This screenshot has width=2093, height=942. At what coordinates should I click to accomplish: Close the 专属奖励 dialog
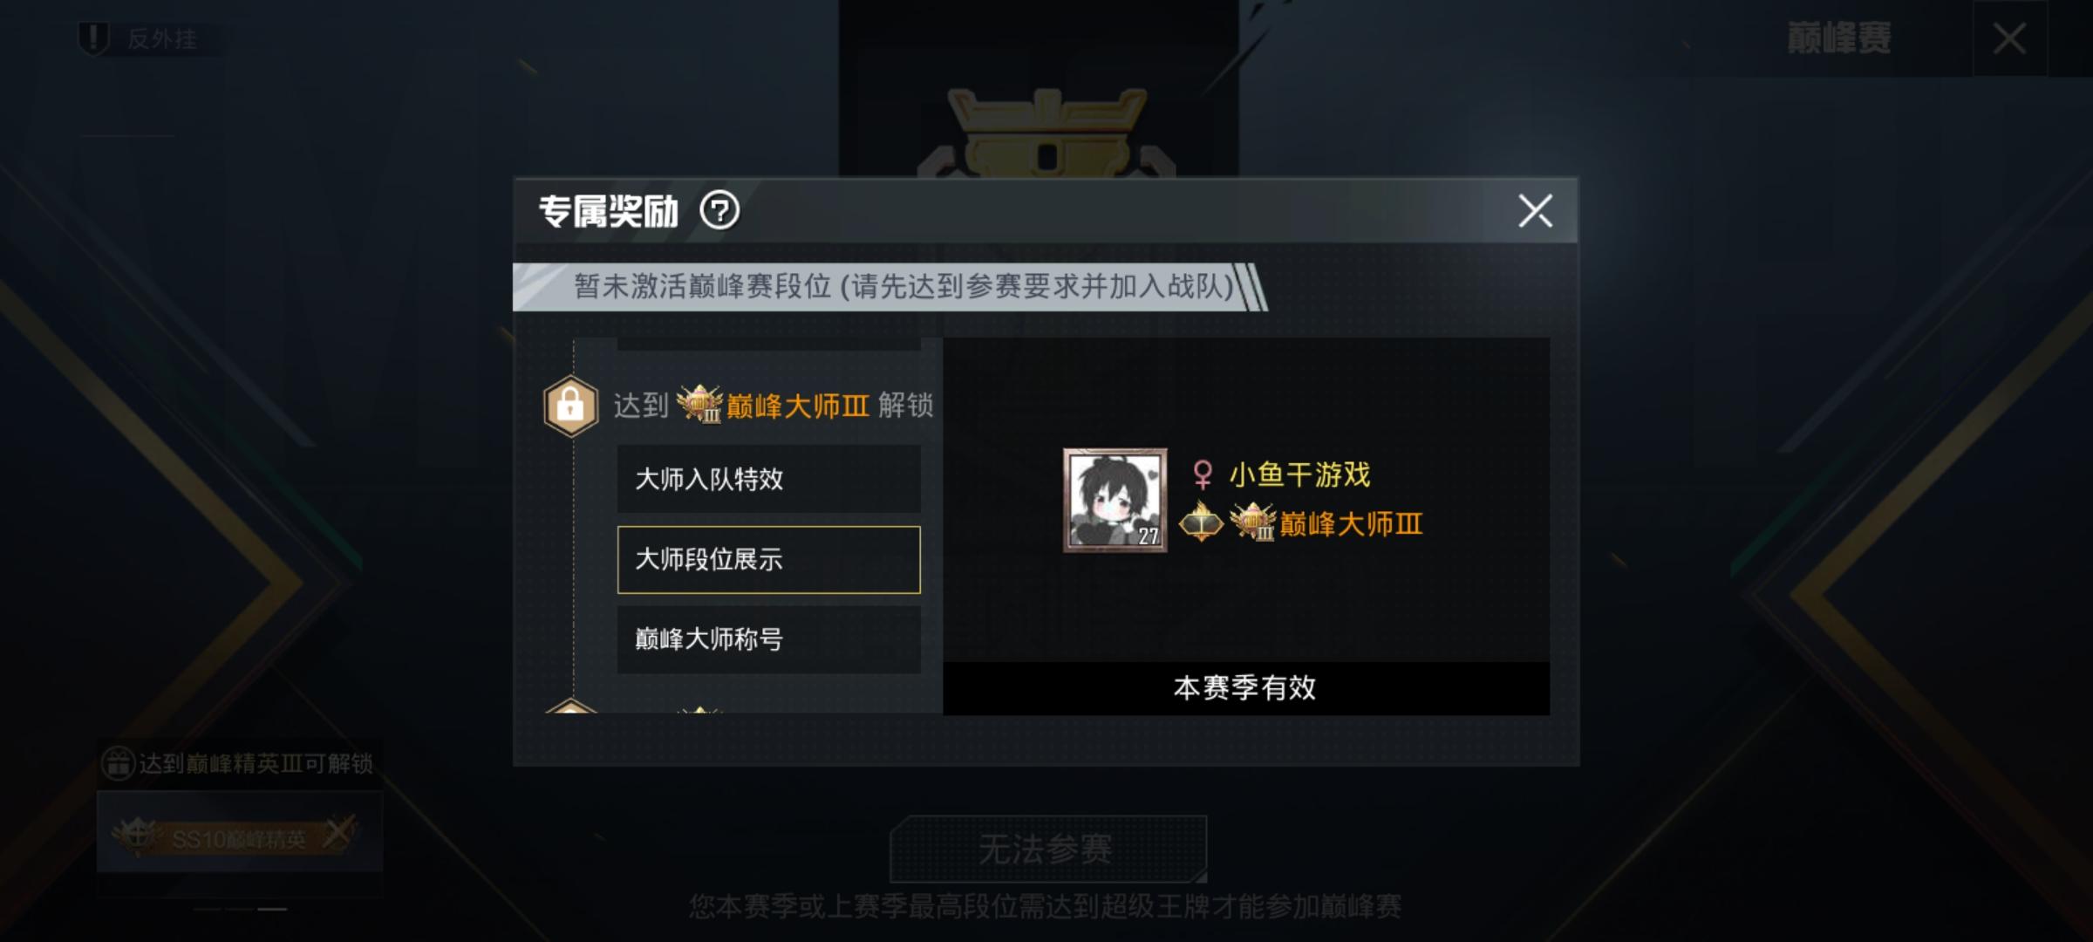(x=1535, y=211)
